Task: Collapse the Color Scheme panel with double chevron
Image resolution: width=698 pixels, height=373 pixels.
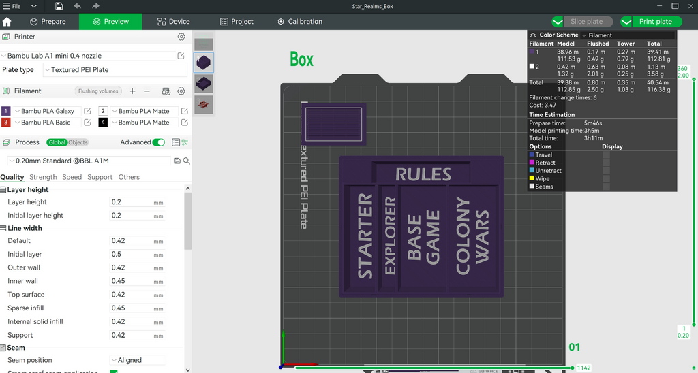Action: (x=533, y=35)
